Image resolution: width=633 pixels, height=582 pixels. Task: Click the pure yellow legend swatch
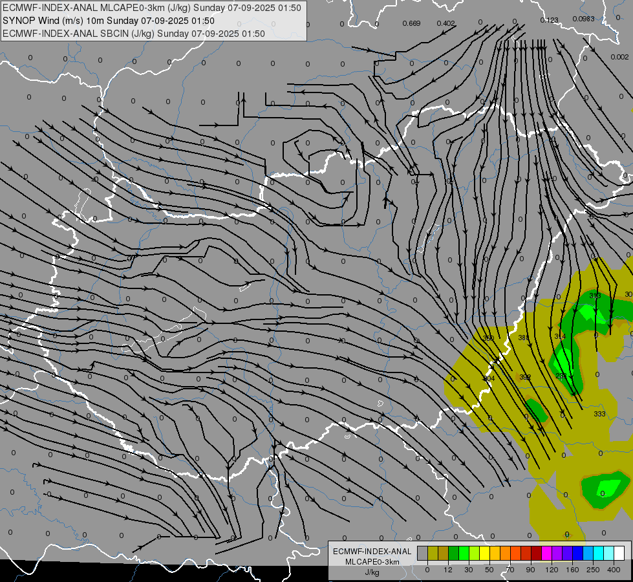click(484, 553)
